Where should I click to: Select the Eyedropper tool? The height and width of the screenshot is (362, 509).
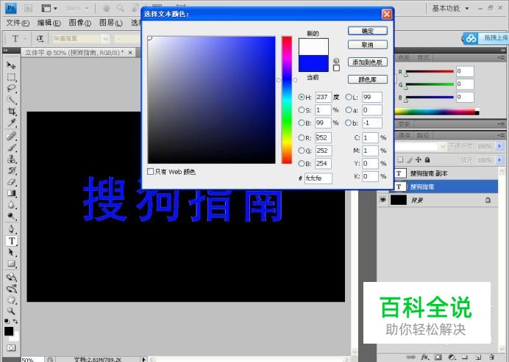(11, 123)
